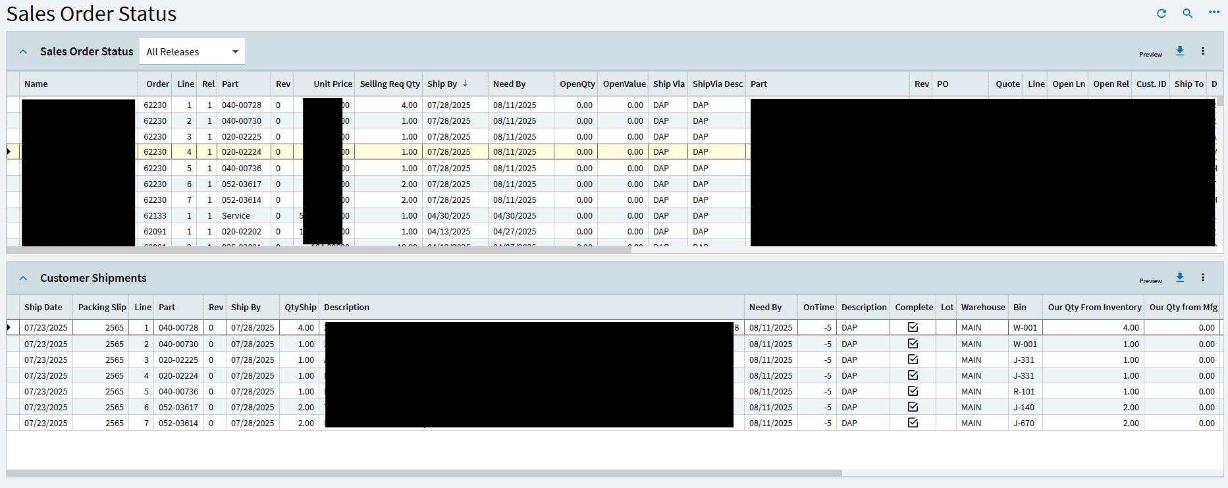
Task: Click the Customer Shipments horizontal scrollbar
Action: click(x=424, y=473)
